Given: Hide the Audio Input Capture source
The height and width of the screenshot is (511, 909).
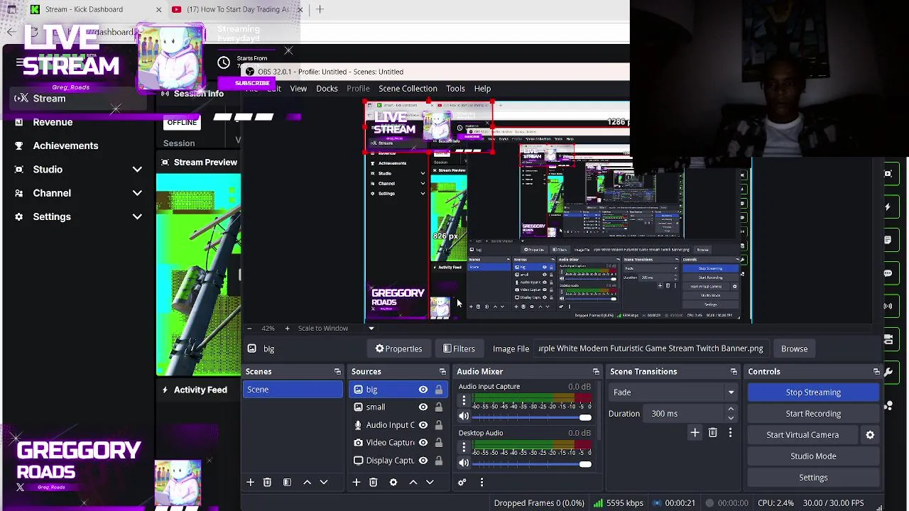Looking at the screenshot, I should pyautogui.click(x=423, y=425).
